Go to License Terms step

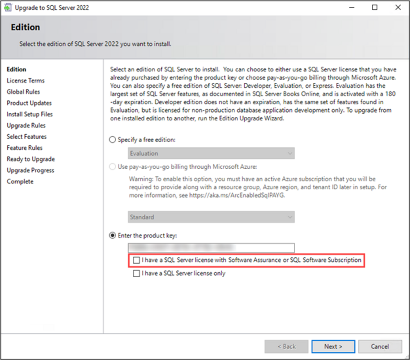[x=25, y=81]
